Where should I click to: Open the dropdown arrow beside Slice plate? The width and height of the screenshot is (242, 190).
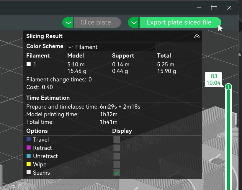point(68,22)
